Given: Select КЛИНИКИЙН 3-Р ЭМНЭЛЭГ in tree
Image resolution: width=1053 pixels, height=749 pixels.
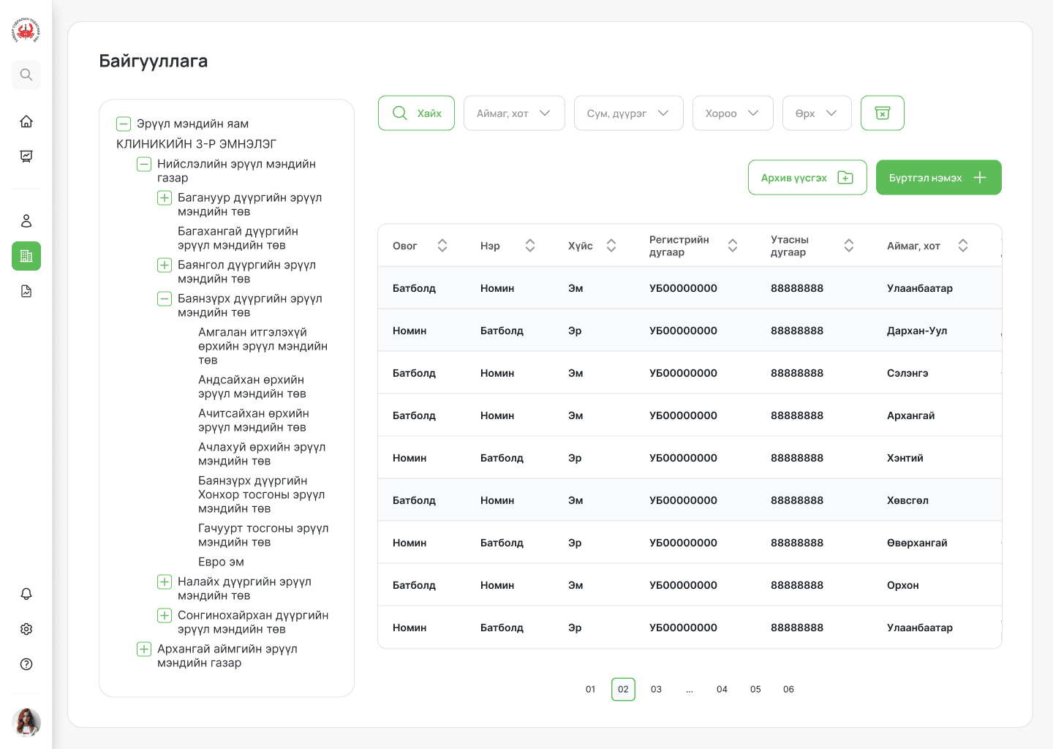Looking at the screenshot, I should coord(197,144).
